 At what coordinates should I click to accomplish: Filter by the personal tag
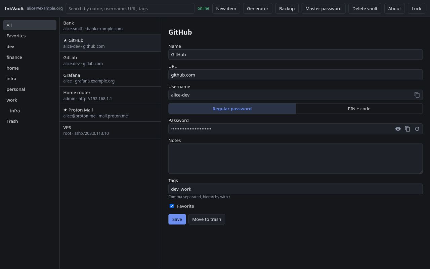click(x=30, y=89)
